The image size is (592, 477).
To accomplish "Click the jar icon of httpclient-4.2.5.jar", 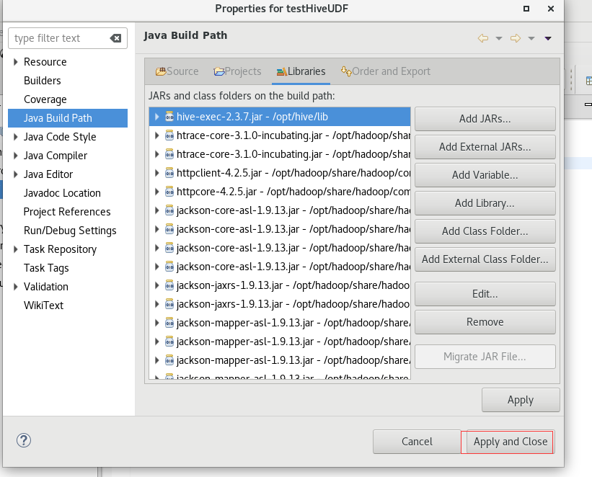I will point(169,173).
